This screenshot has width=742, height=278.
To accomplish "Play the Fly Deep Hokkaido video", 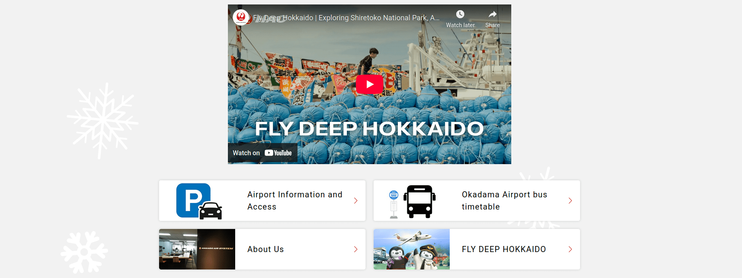I will click(x=369, y=84).
